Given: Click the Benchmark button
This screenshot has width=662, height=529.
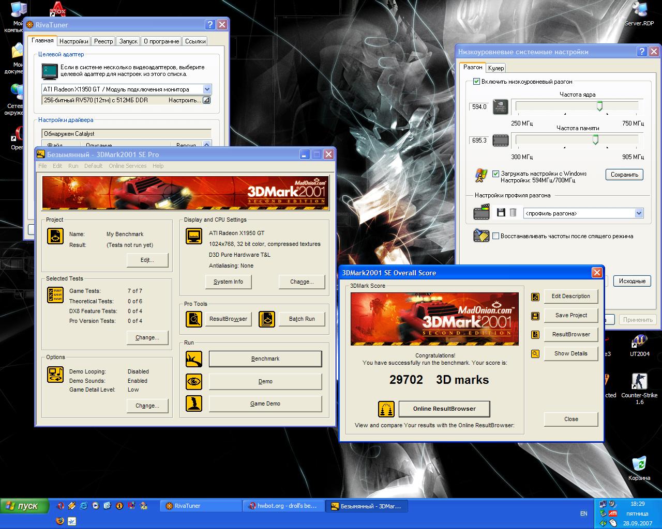Looking at the screenshot, I should pos(265,359).
